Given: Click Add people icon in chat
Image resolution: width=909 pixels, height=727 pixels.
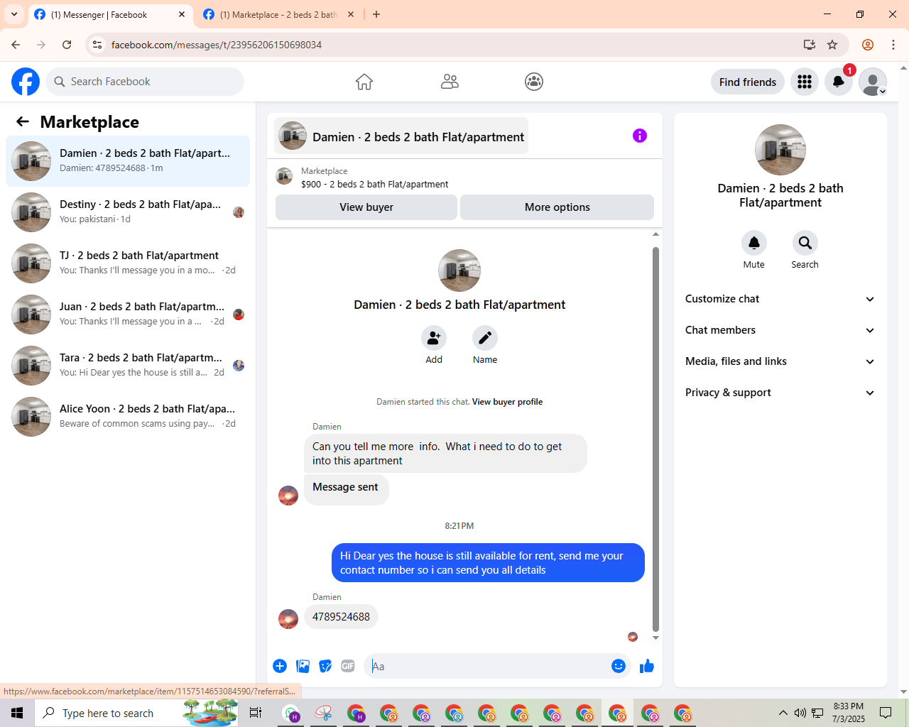Looking at the screenshot, I should tap(434, 338).
